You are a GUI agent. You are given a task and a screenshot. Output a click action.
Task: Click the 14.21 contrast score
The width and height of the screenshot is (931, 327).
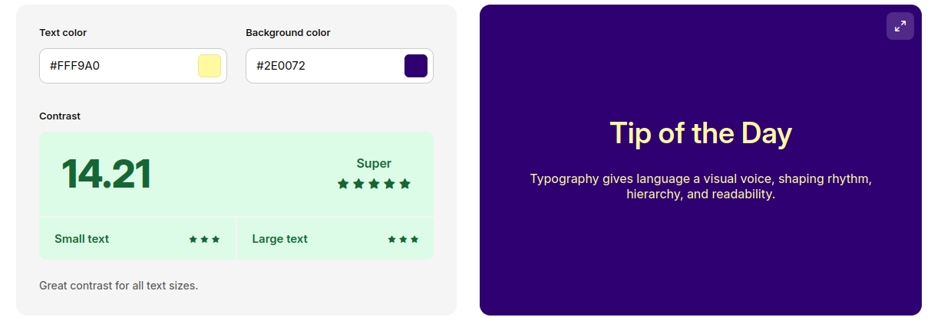coord(106,174)
